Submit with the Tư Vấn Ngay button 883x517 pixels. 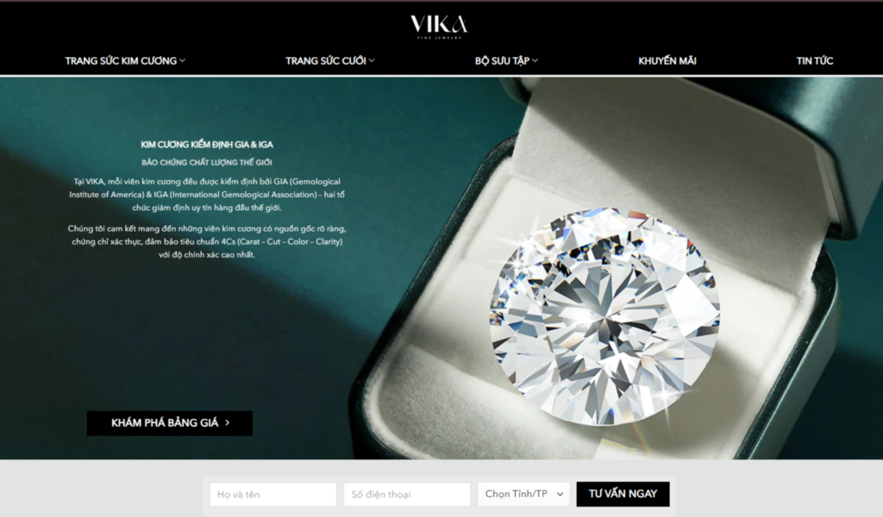[623, 494]
